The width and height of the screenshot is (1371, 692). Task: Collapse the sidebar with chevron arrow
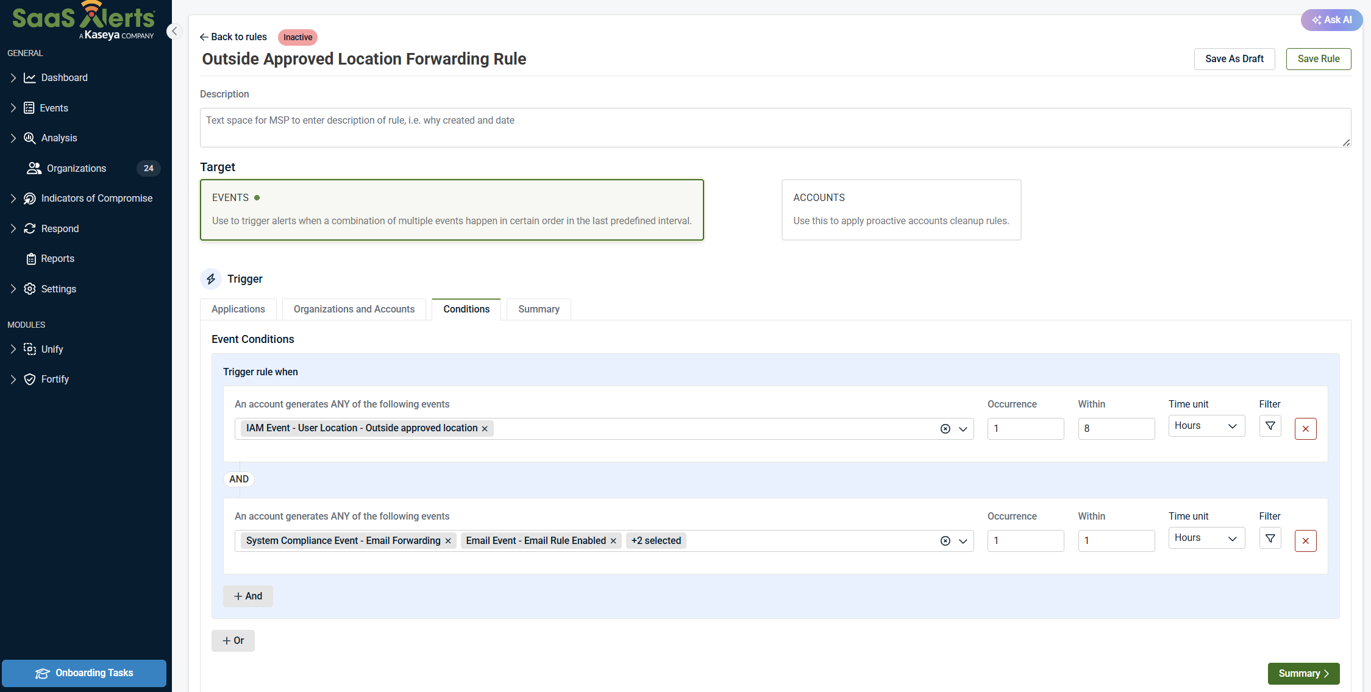pos(174,31)
